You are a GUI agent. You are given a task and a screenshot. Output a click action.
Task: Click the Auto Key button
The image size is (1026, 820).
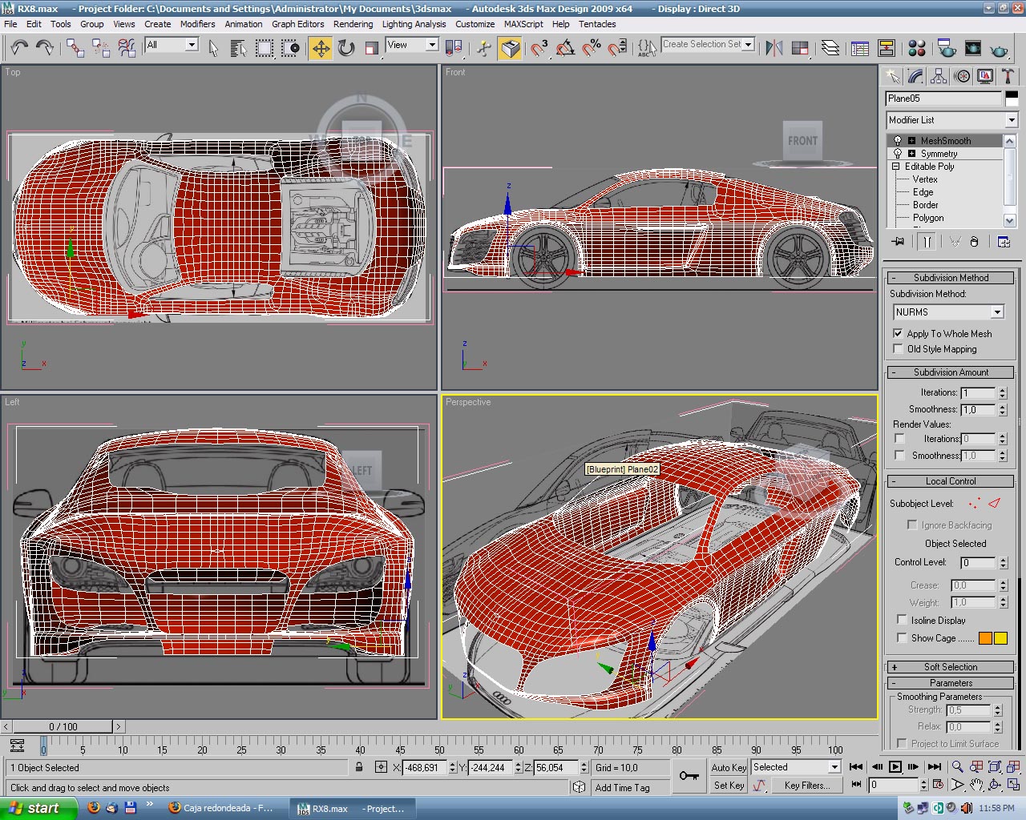click(x=728, y=767)
